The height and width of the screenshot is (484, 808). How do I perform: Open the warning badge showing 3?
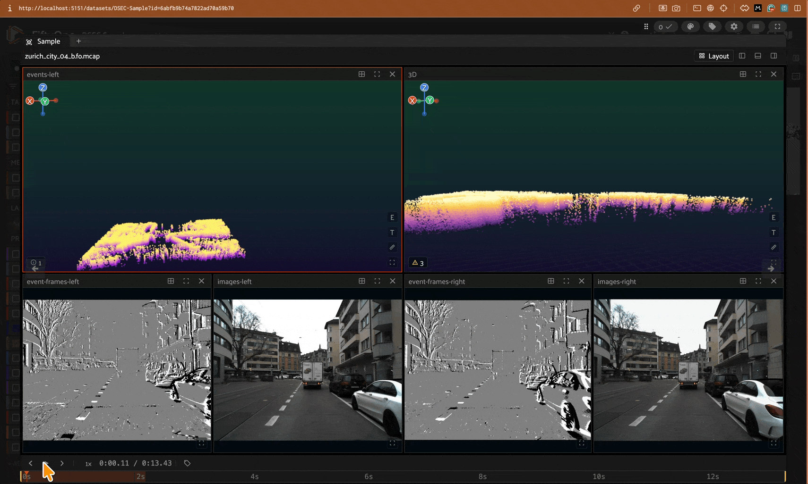418,263
